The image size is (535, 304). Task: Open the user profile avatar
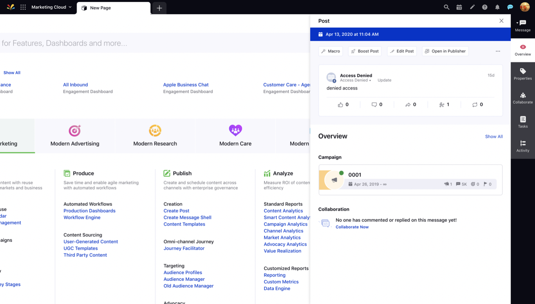pyautogui.click(x=524, y=7)
